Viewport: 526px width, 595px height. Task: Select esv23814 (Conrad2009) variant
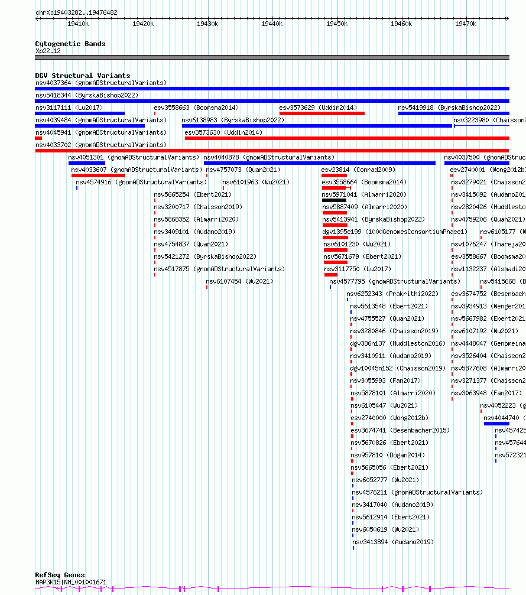click(x=358, y=170)
